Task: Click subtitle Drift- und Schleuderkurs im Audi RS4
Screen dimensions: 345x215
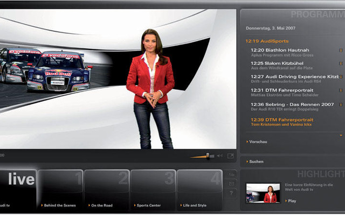Action: point(286,81)
